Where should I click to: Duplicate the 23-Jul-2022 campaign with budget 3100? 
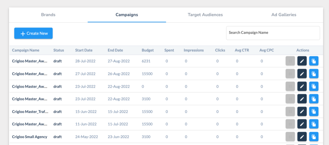pos(314,99)
